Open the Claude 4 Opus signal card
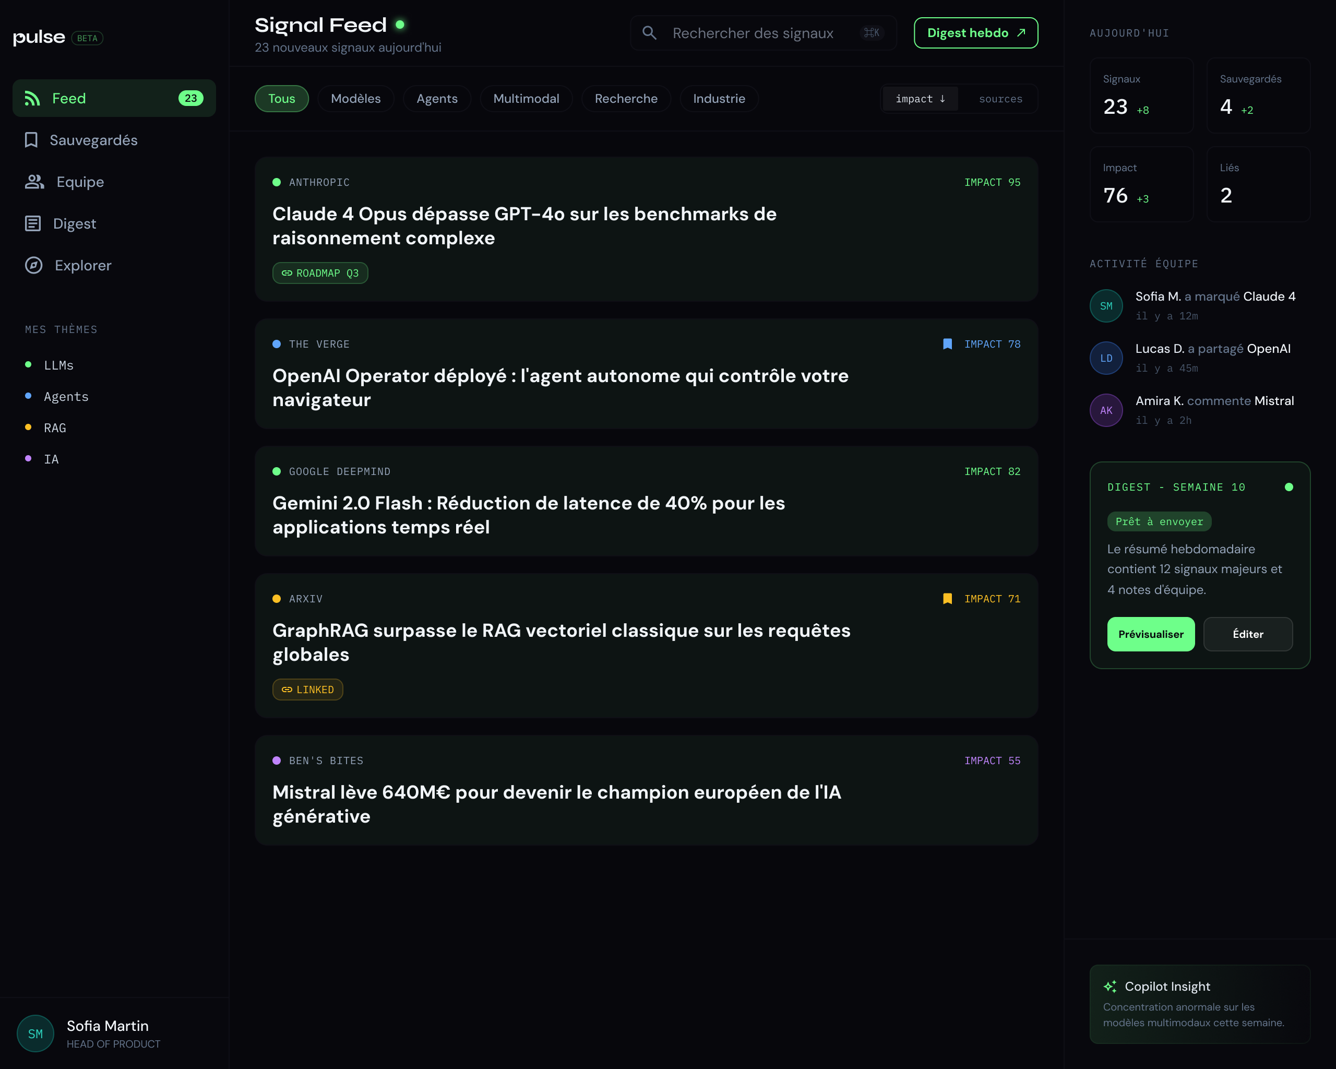Viewport: 1336px width, 1069px height. tap(646, 229)
